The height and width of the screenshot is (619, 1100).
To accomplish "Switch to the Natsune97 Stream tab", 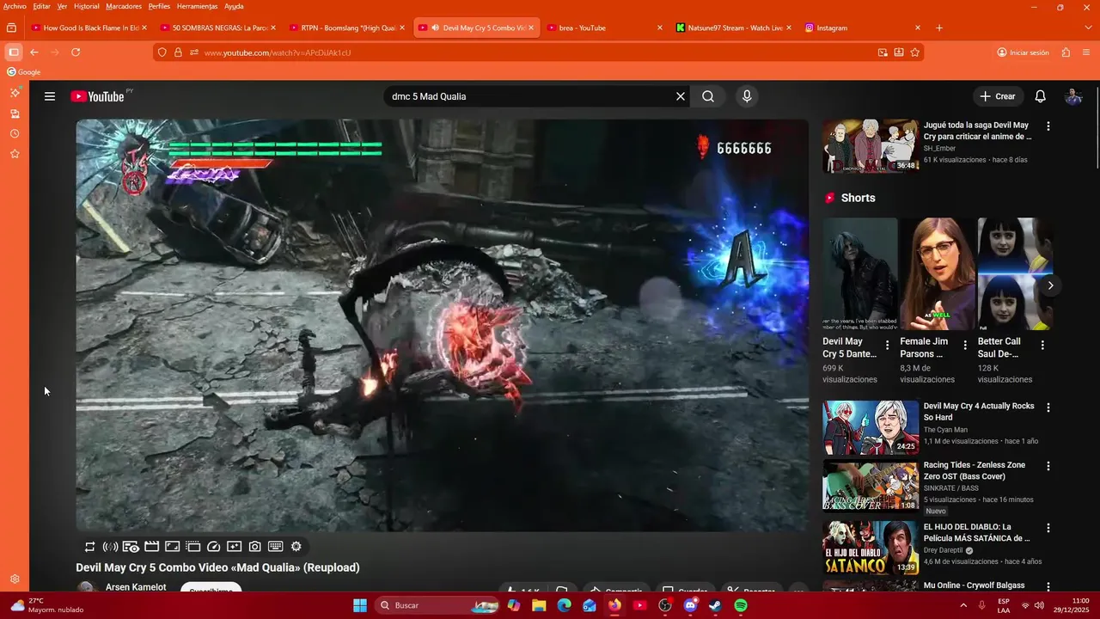I will pyautogui.click(x=735, y=28).
